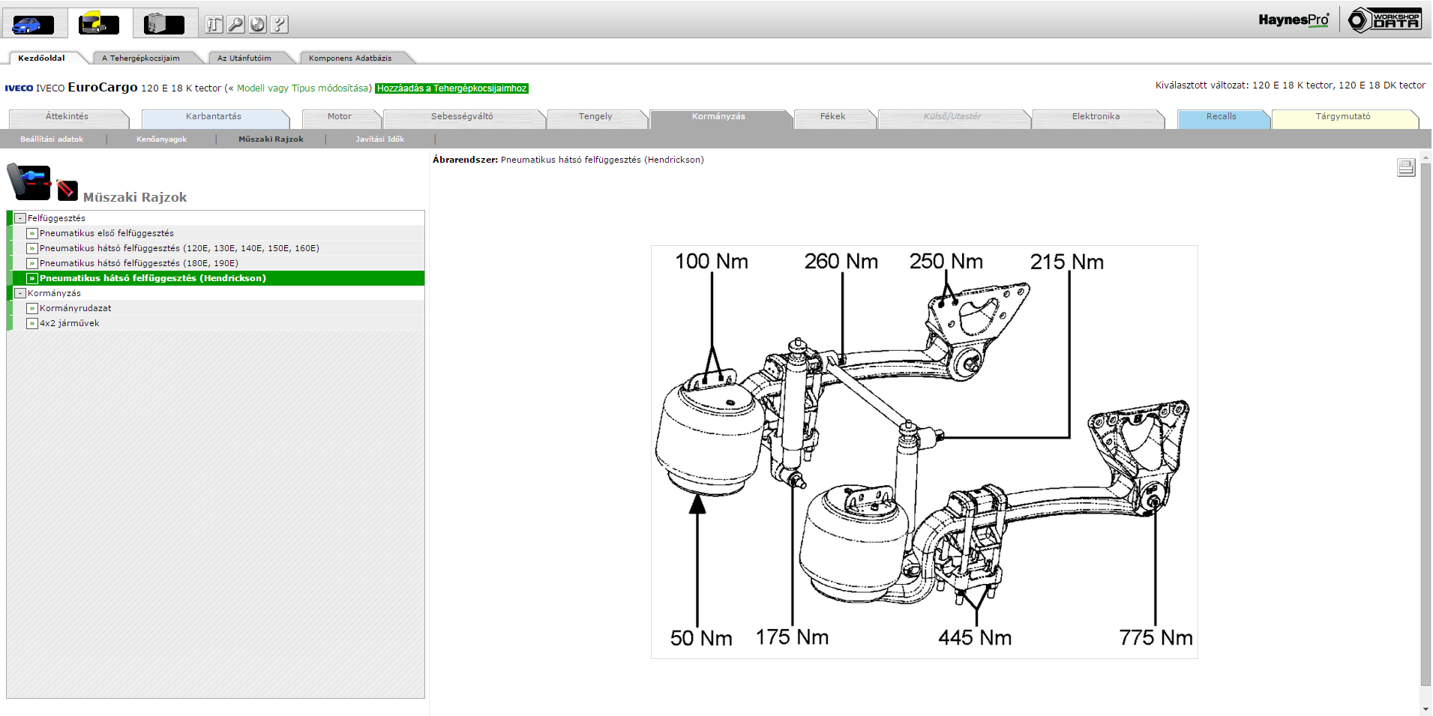
Task: Click the red pencil drawings icon
Action: pyautogui.click(x=67, y=190)
